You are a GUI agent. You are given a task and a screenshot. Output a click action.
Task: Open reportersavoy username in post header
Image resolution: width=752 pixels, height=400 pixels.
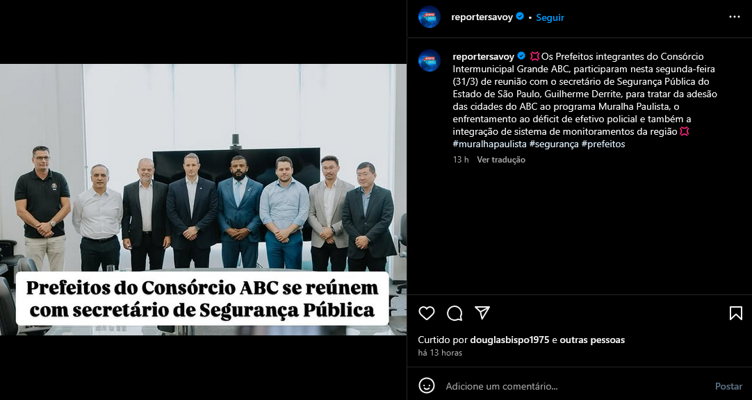(482, 17)
